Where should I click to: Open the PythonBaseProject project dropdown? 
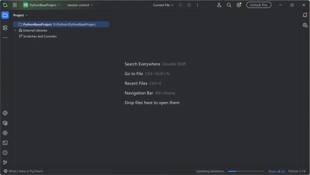pos(42,5)
